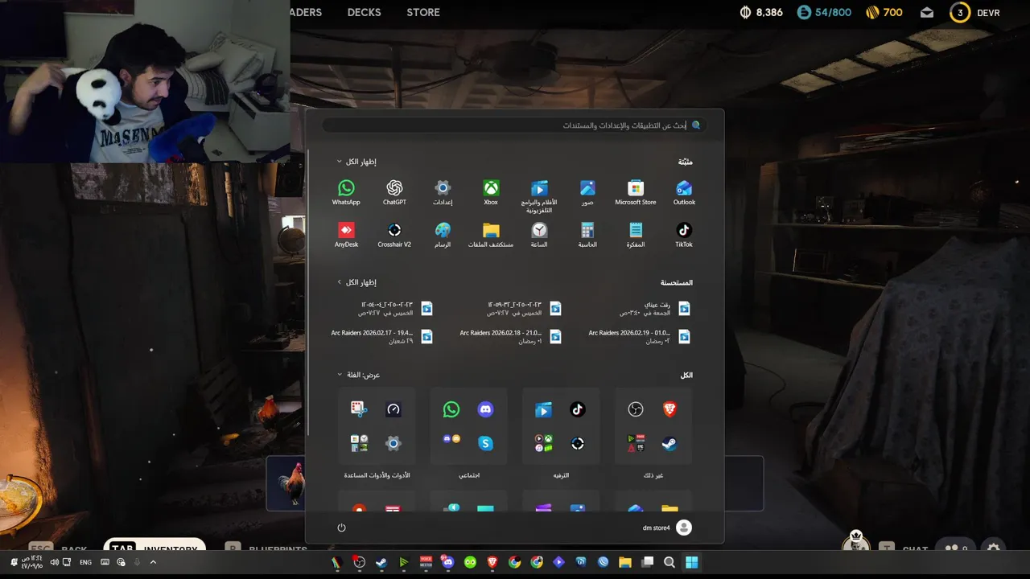Open the Settings gear in utilities category
The image size is (1030, 579).
pyautogui.click(x=393, y=443)
